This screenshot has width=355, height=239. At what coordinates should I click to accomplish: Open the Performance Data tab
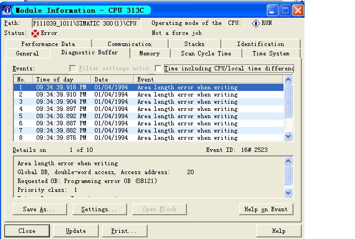(x=48, y=44)
